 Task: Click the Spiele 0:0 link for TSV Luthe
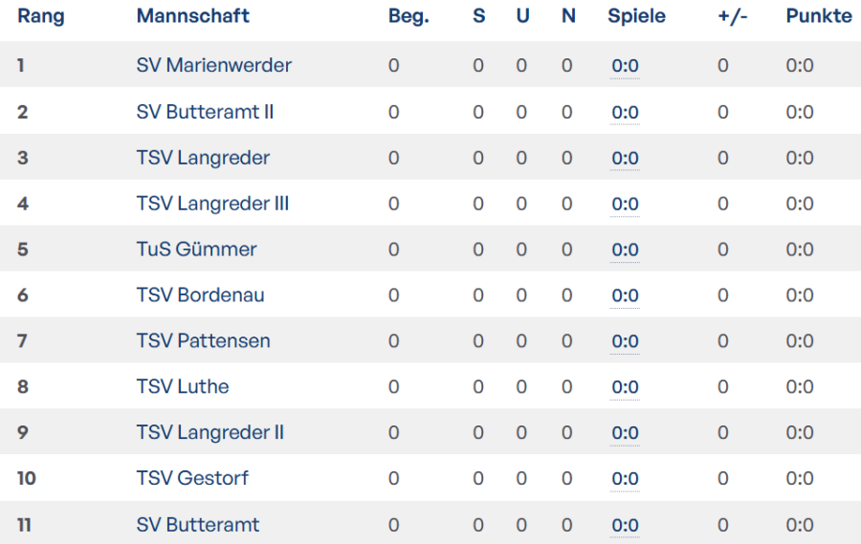(x=625, y=387)
